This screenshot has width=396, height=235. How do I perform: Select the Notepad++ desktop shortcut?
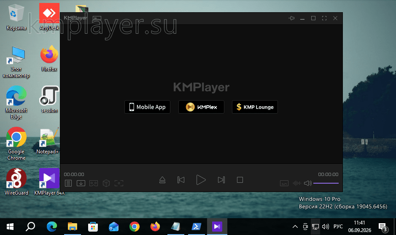coord(48,141)
